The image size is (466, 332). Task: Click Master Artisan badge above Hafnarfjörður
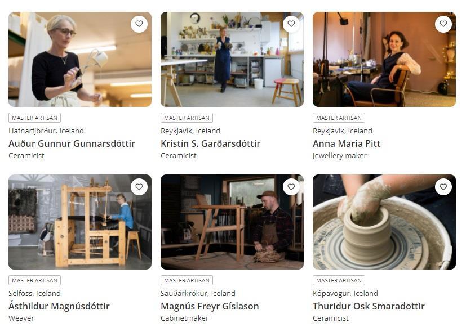pos(35,118)
